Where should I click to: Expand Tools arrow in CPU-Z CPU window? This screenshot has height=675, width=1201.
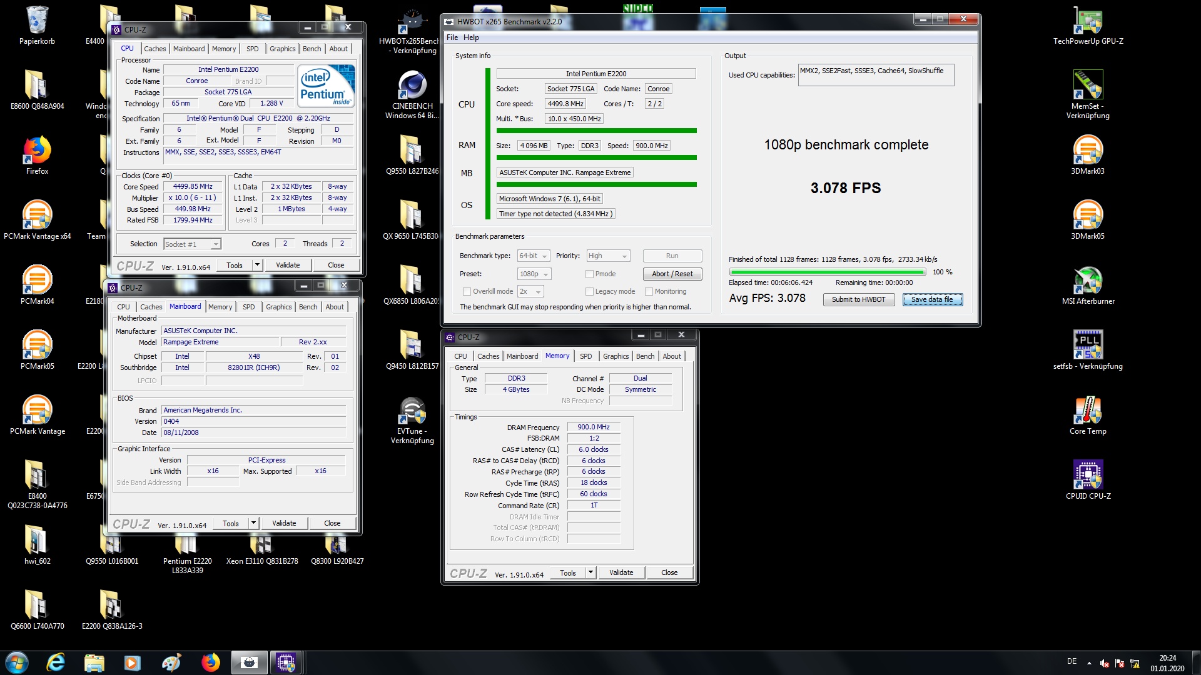coord(257,265)
